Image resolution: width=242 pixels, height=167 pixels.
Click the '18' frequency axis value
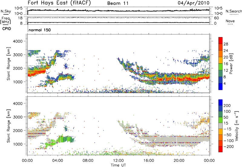(20, 18)
